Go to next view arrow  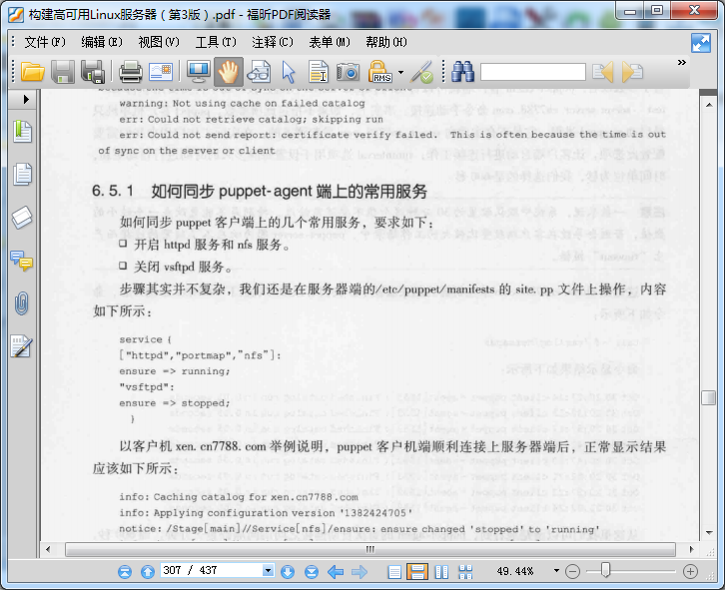pyautogui.click(x=360, y=572)
